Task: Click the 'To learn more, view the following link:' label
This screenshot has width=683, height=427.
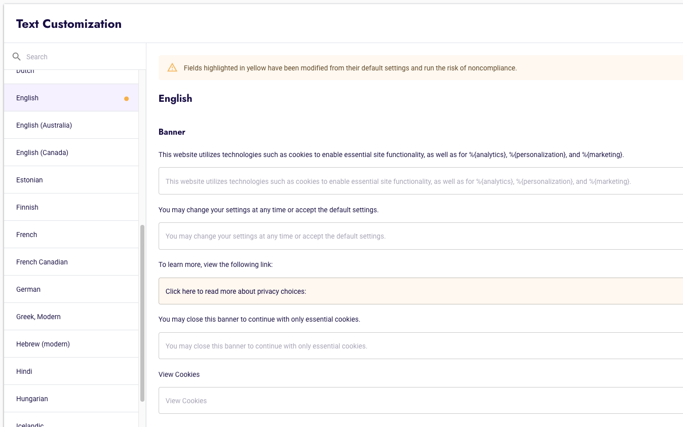Action: [215, 264]
